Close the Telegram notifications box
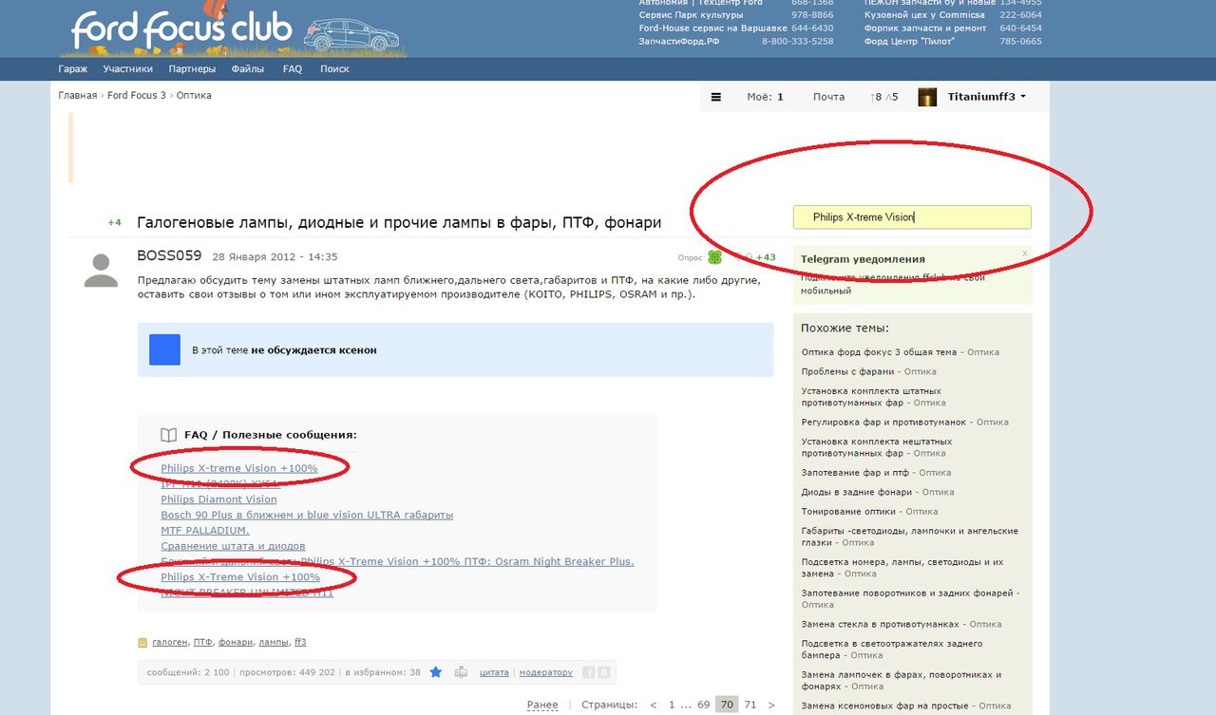Image resolution: width=1216 pixels, height=715 pixels. 1025,254
